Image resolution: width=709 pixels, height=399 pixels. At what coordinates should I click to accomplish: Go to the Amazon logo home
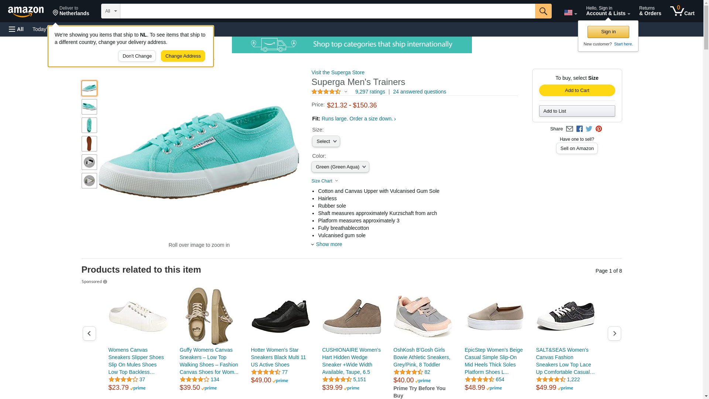(x=26, y=11)
